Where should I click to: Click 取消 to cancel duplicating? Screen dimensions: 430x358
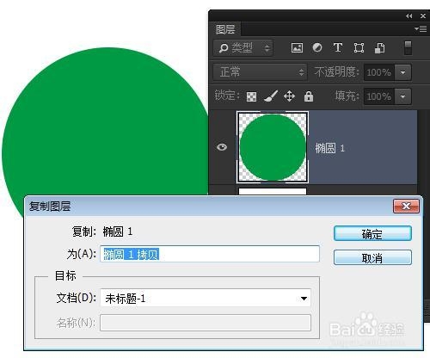click(x=372, y=258)
